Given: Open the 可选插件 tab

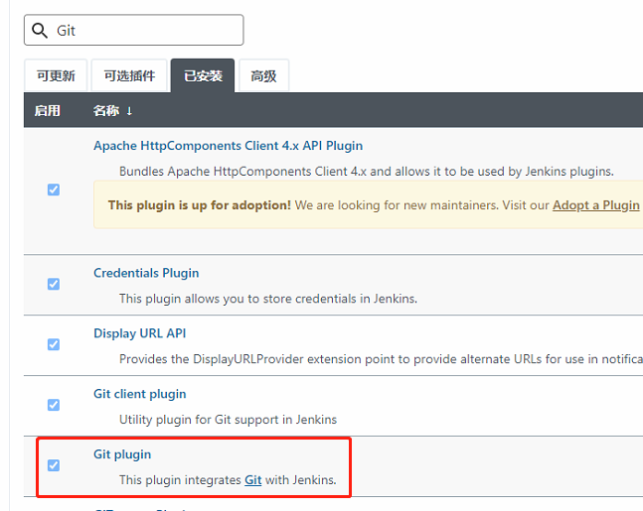Looking at the screenshot, I should (129, 75).
